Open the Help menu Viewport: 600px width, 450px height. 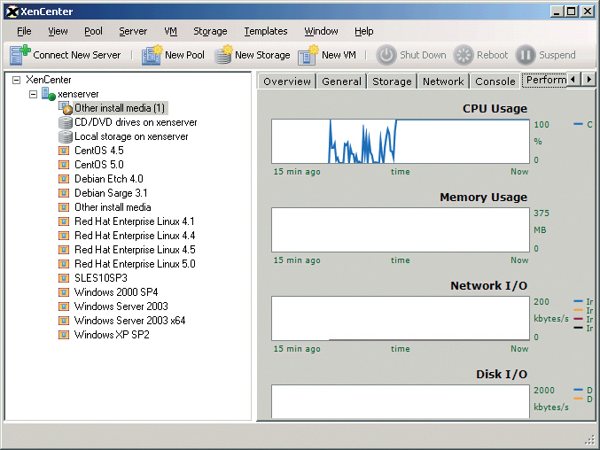[x=364, y=31]
